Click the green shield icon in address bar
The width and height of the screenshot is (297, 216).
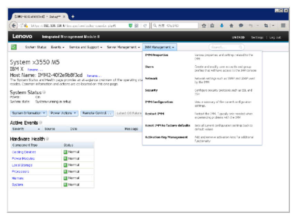pos(130,26)
